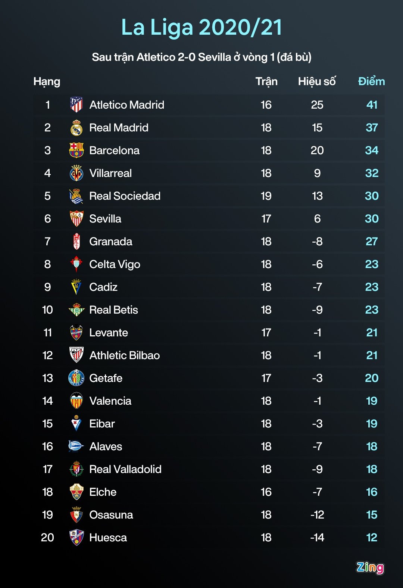Screen dimensions: 403x588
Task: Click the Alaves club crest
Action: pos(76,447)
